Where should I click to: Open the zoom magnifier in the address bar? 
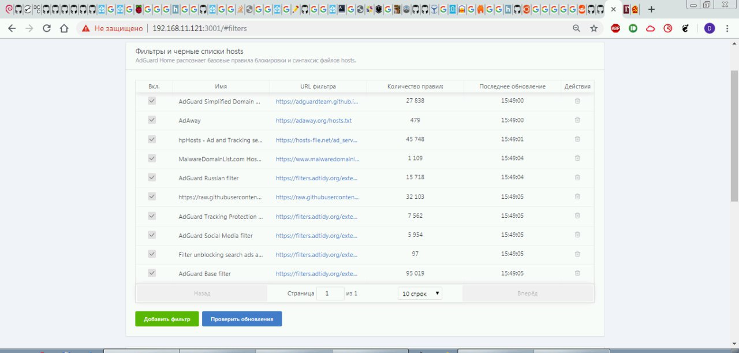576,28
